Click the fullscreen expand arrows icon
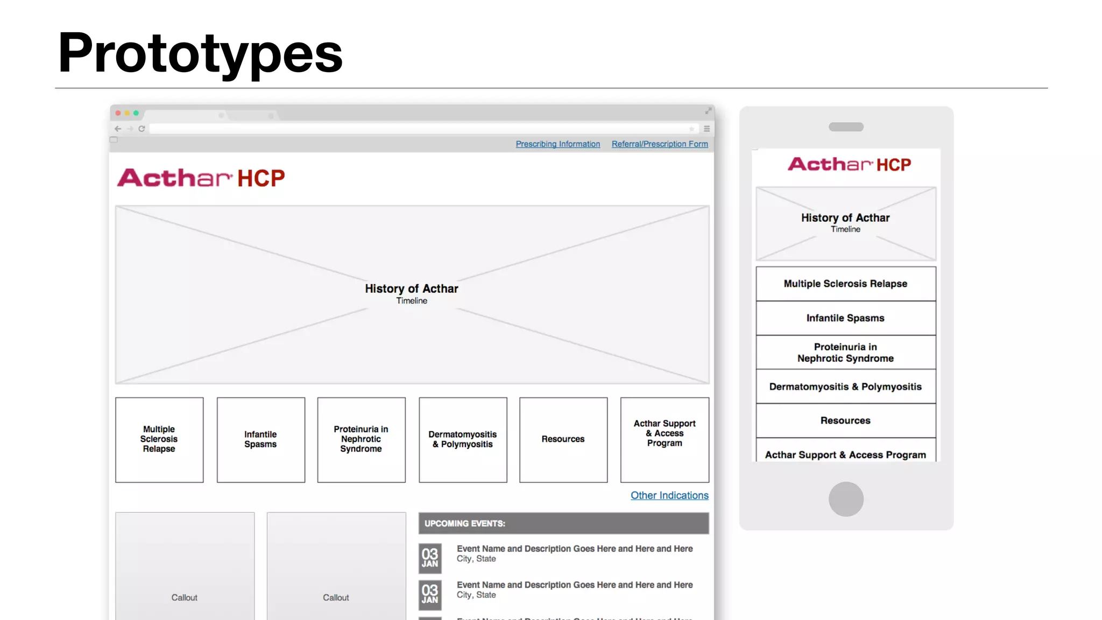Viewport: 1102px width, 620px height. point(708,111)
